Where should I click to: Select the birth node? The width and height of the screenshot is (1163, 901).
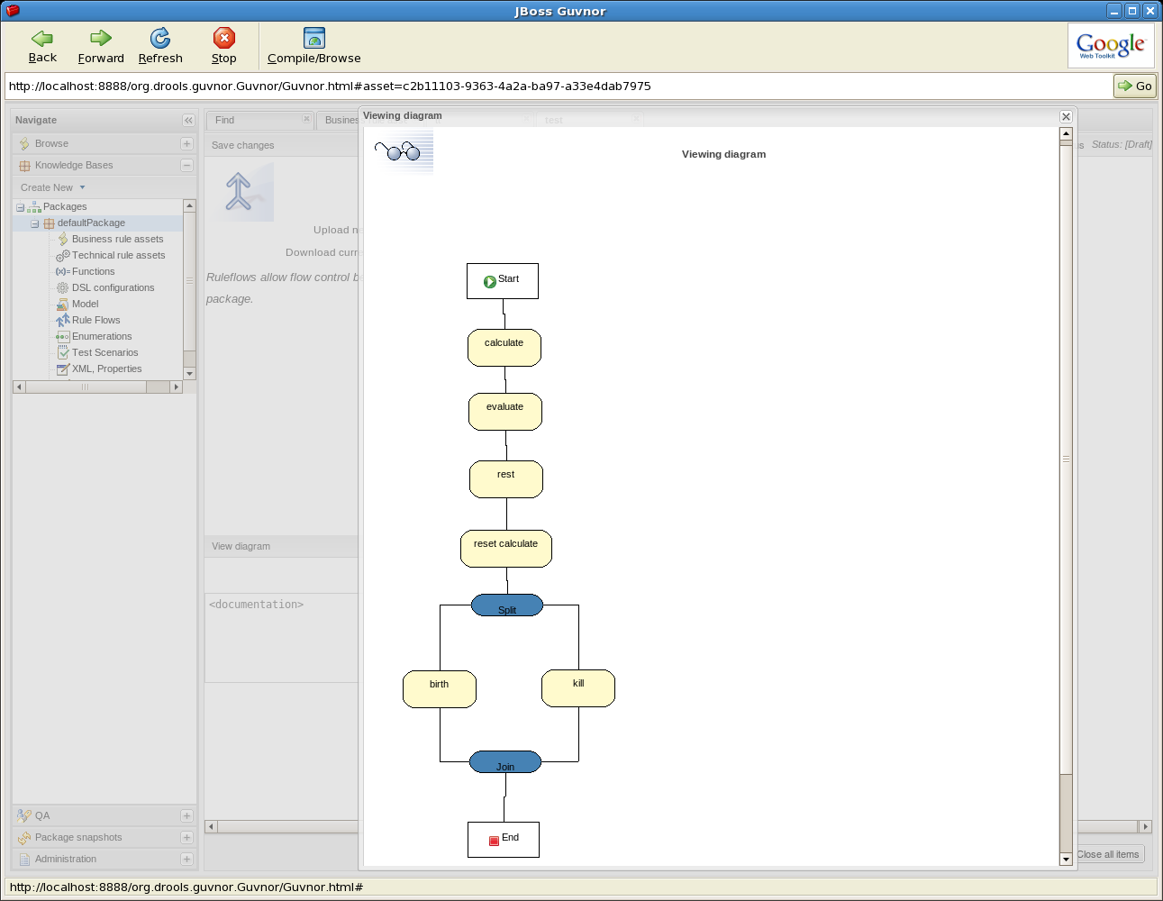coord(440,689)
